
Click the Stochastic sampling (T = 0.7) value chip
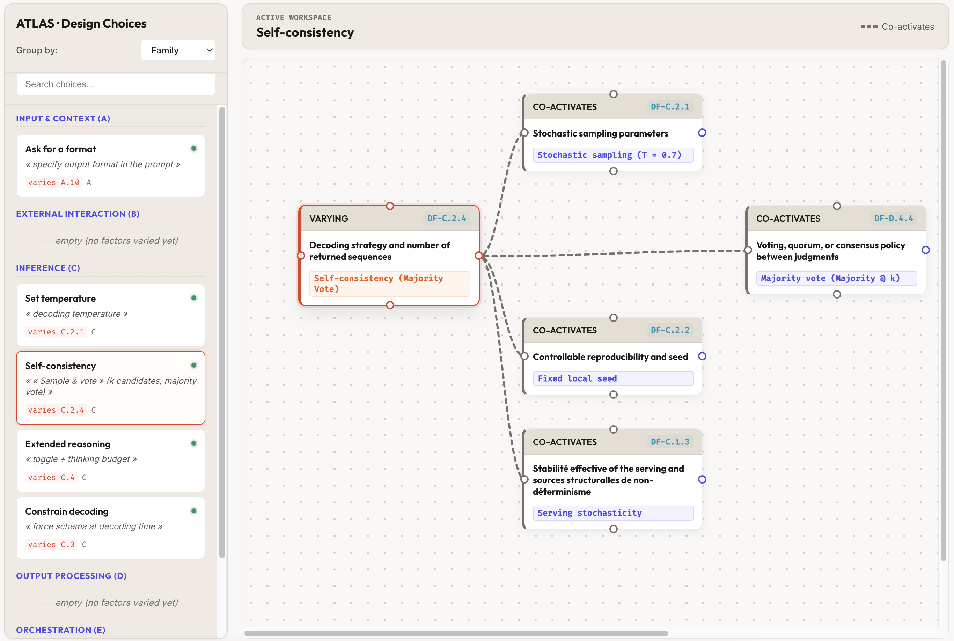tap(613, 155)
